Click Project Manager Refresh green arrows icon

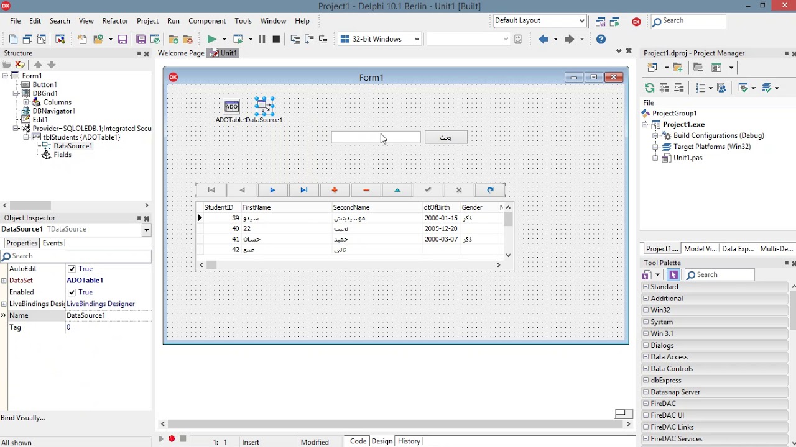(x=649, y=88)
